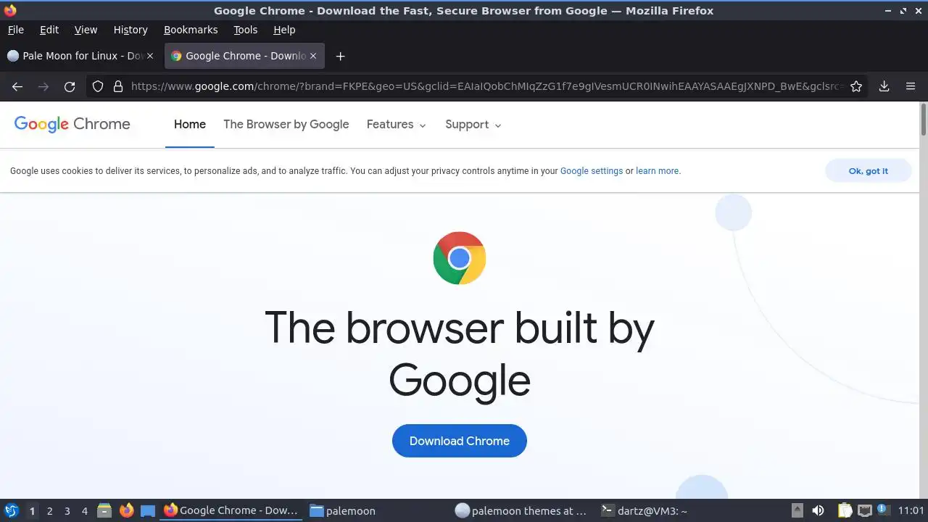The height and width of the screenshot is (522, 928).
Task: Open the update notifier tray icon
Action: (x=882, y=510)
